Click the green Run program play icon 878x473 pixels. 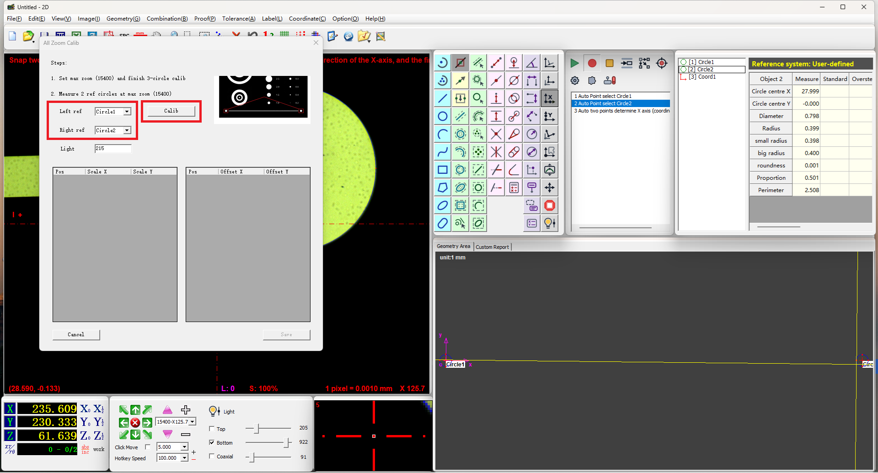pyautogui.click(x=574, y=63)
